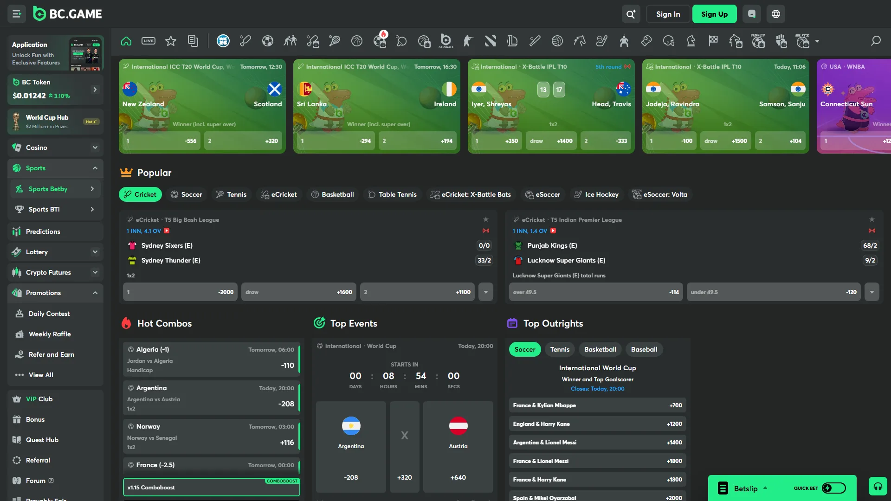The image size is (891, 501).
Task: Pick France & Kylian Mbappe +700 outright
Action: tap(597, 405)
